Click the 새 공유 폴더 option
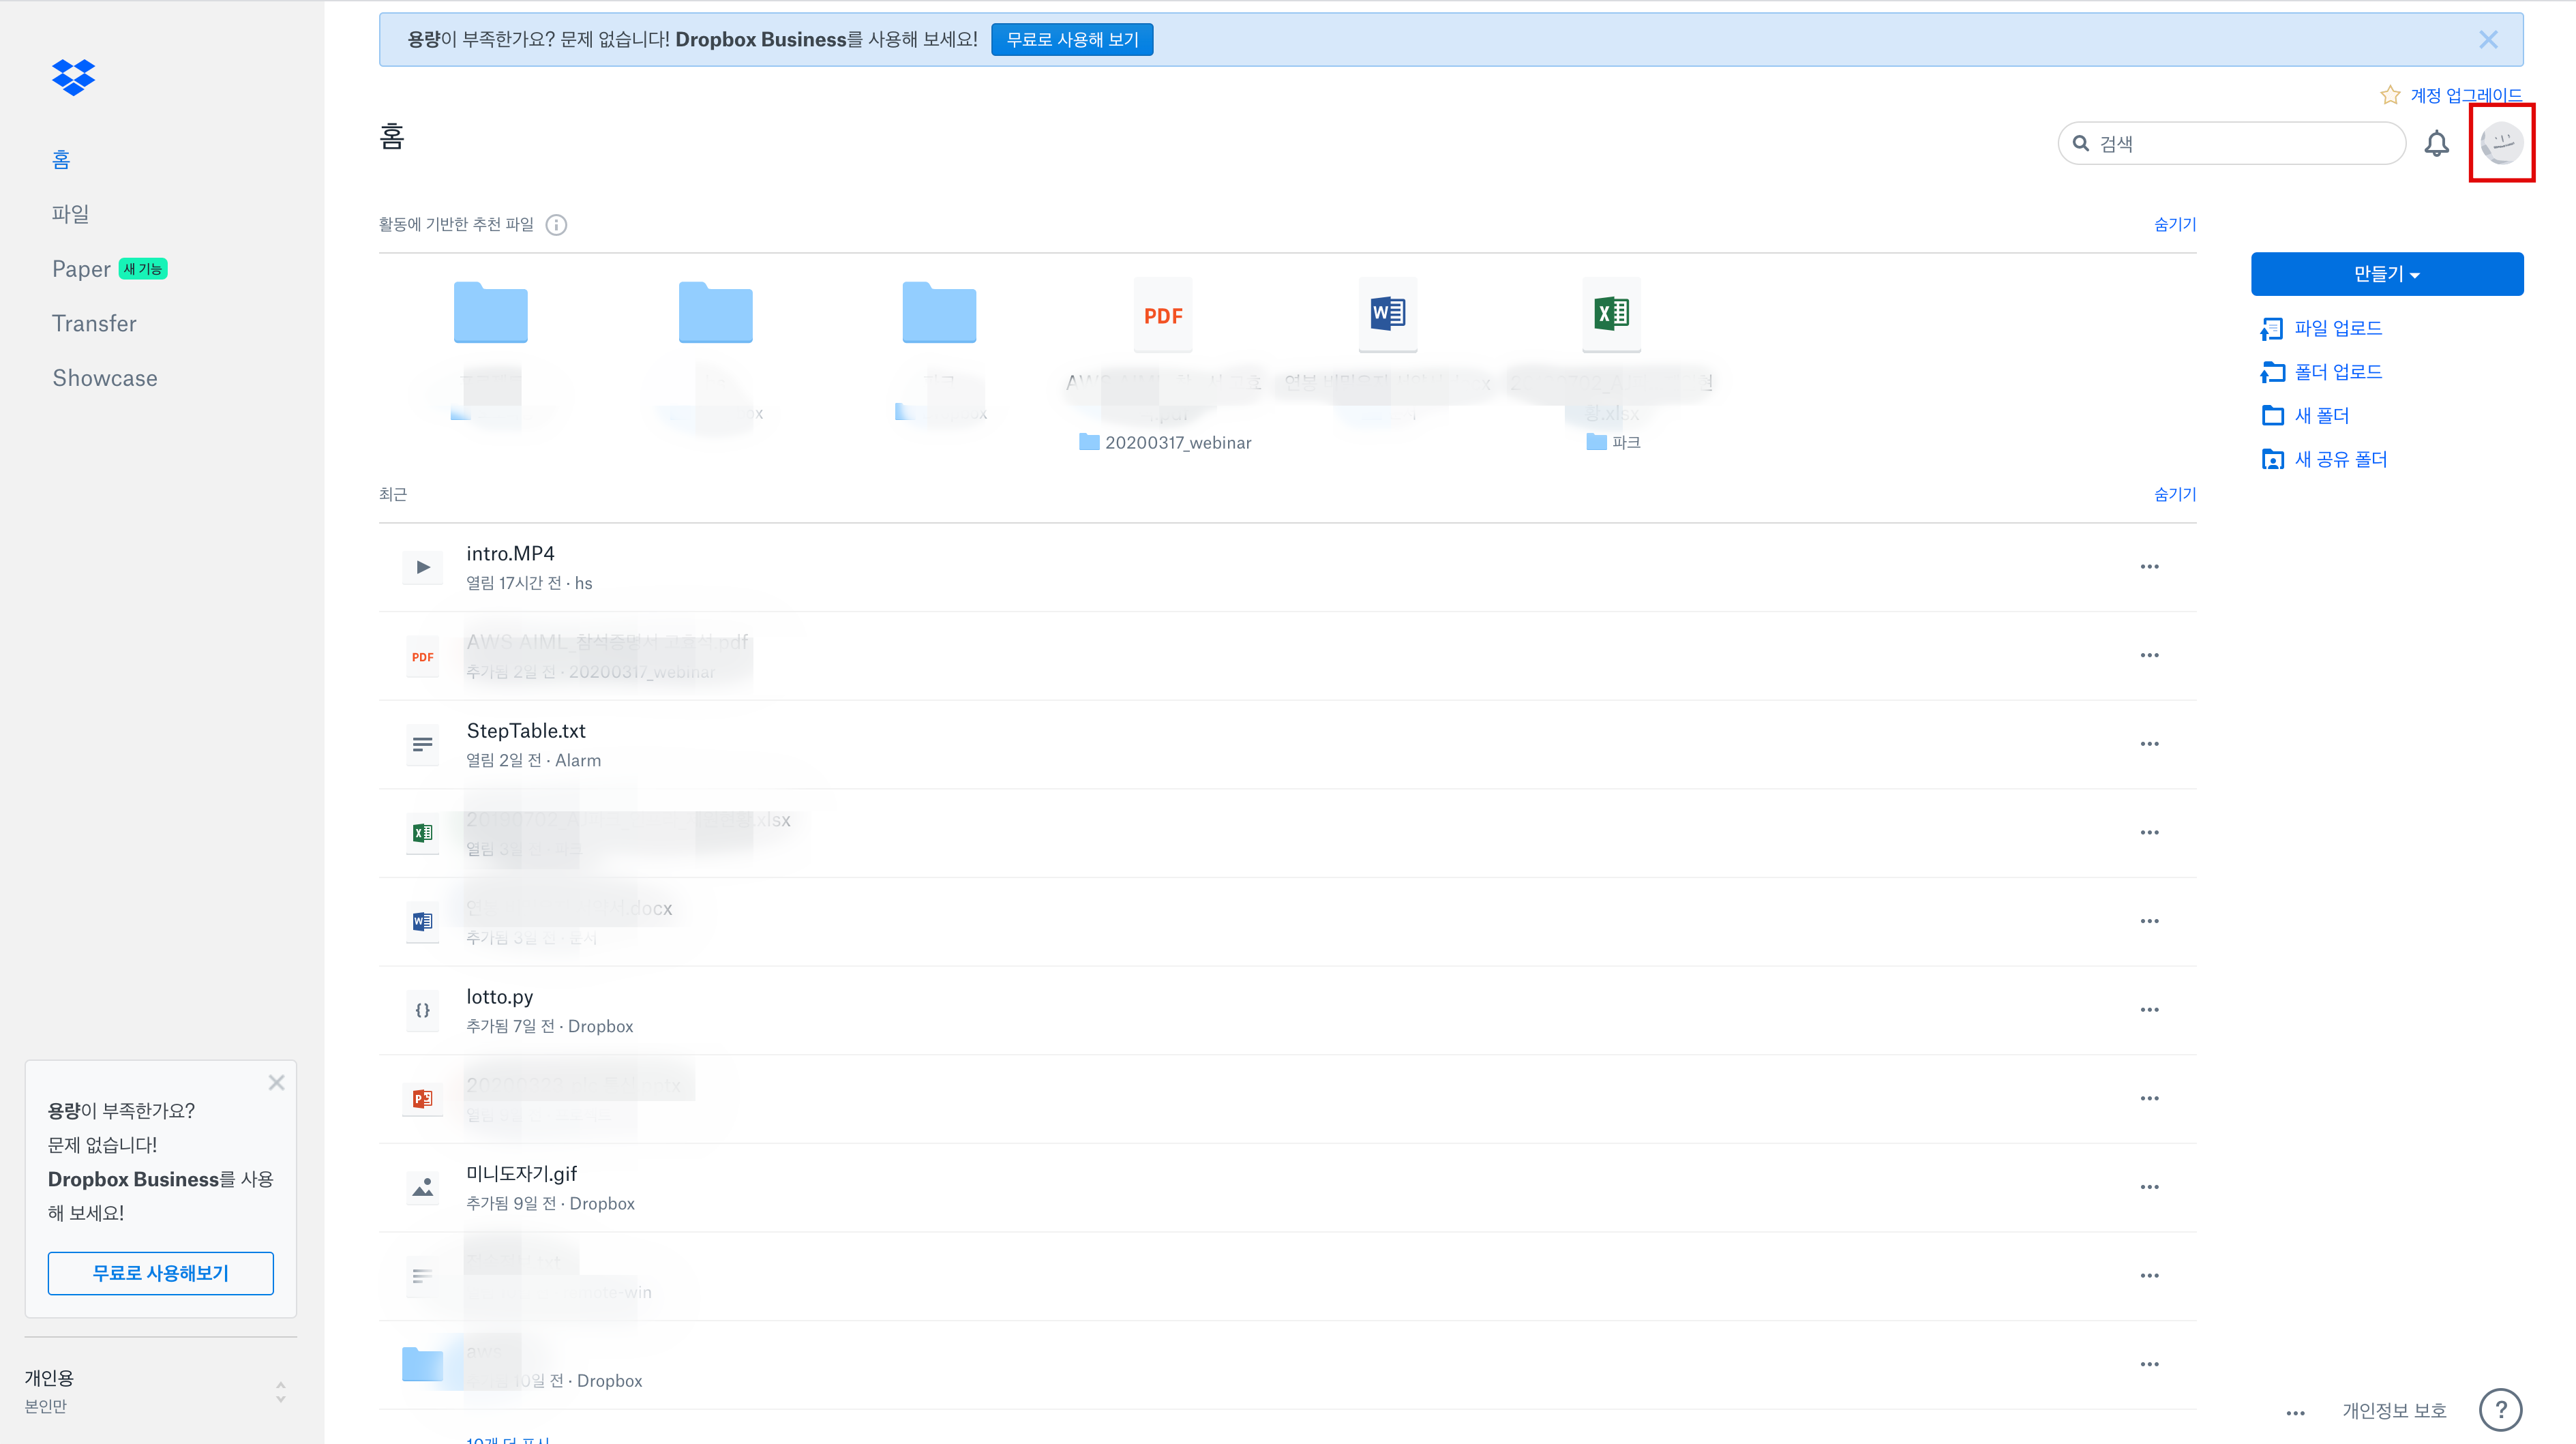 (x=2339, y=459)
